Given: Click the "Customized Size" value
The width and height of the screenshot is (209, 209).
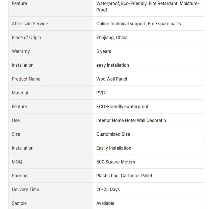Looking at the screenshot, I should point(113,134).
